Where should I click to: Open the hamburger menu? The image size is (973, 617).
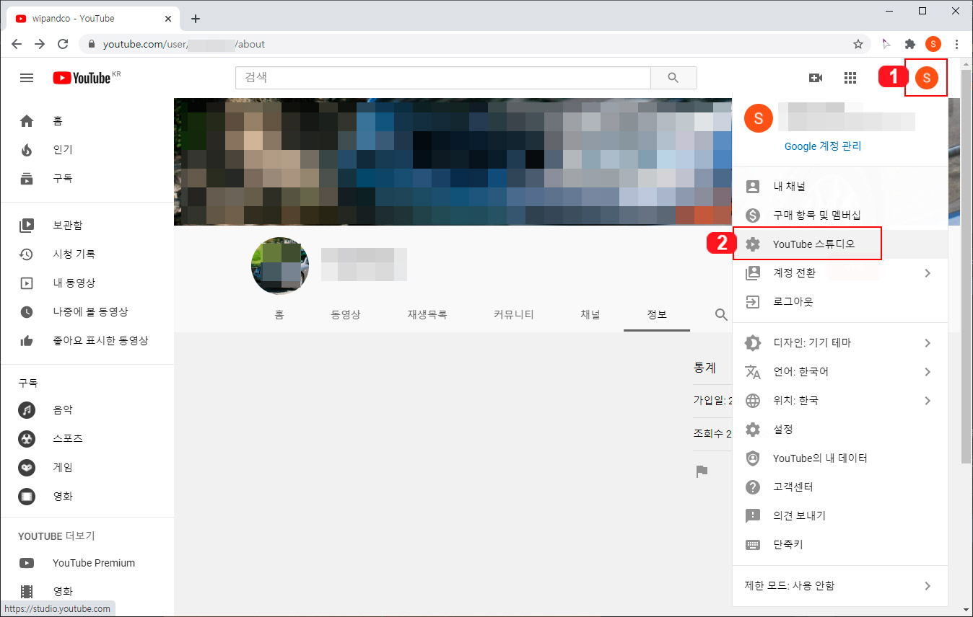click(x=27, y=78)
